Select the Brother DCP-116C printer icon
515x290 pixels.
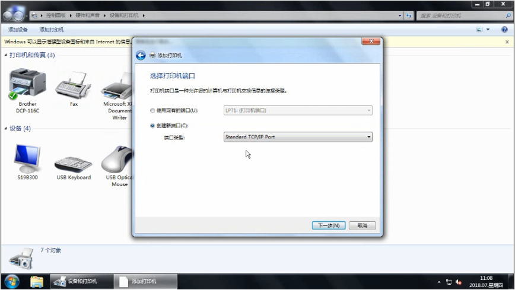(27, 84)
